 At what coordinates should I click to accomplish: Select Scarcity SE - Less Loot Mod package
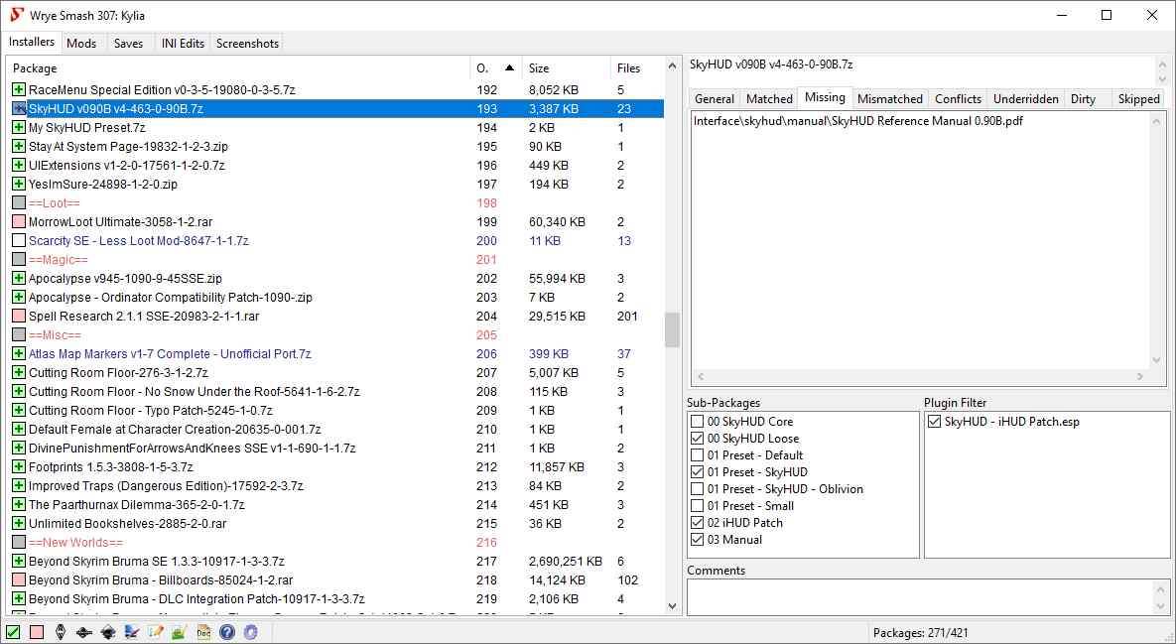click(x=138, y=241)
